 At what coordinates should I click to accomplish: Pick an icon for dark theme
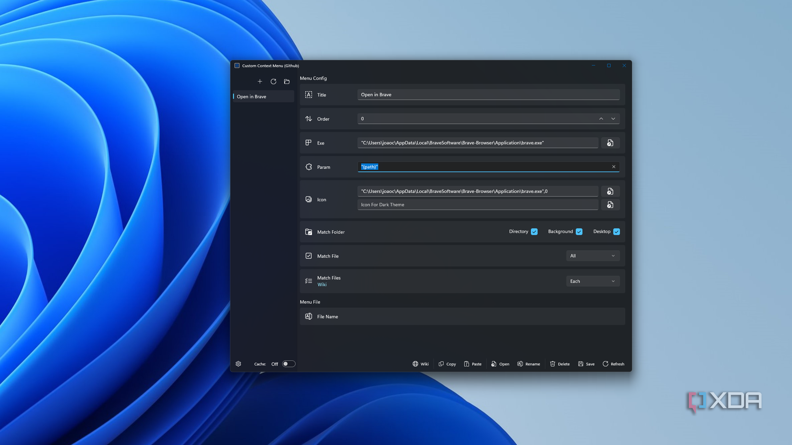tap(610, 204)
